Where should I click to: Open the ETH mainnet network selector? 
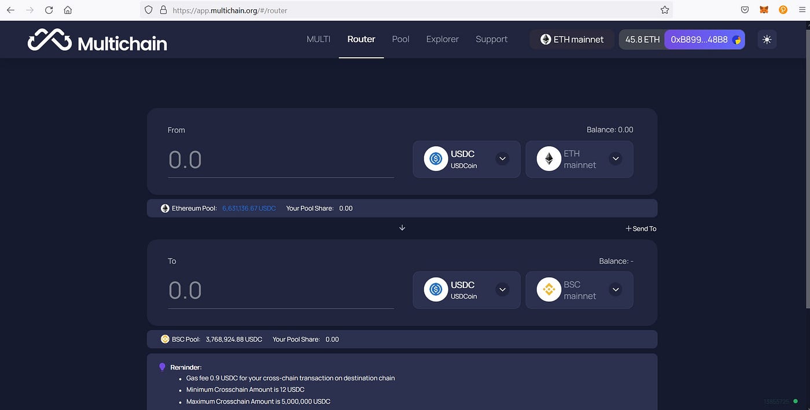572,39
